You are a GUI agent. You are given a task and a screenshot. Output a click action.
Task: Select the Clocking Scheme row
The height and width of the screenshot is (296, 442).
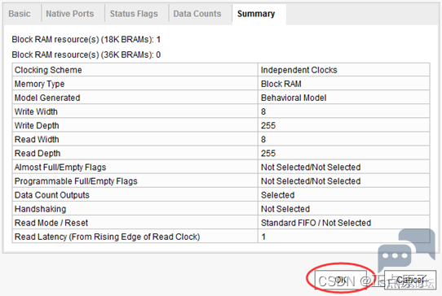[221, 70]
